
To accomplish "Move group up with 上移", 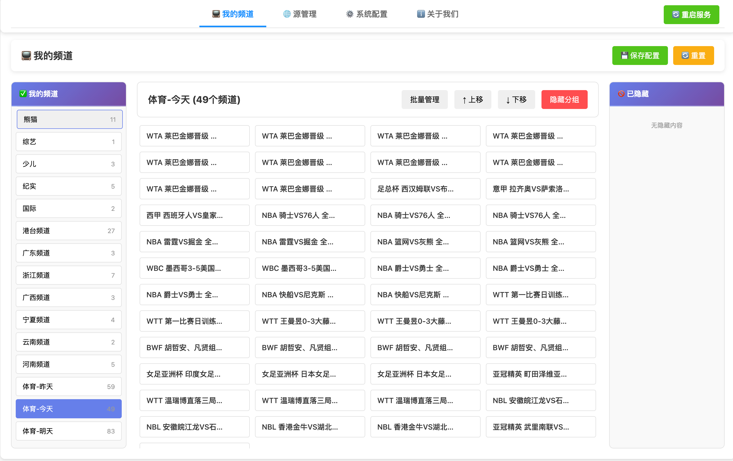I will pyautogui.click(x=472, y=100).
